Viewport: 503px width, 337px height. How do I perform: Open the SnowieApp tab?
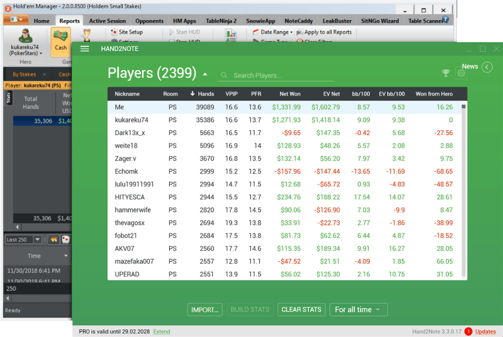click(260, 21)
